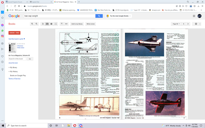The image size is (205, 128).
Task: Click the Write review toolbar button
Action: [x=90, y=24]
